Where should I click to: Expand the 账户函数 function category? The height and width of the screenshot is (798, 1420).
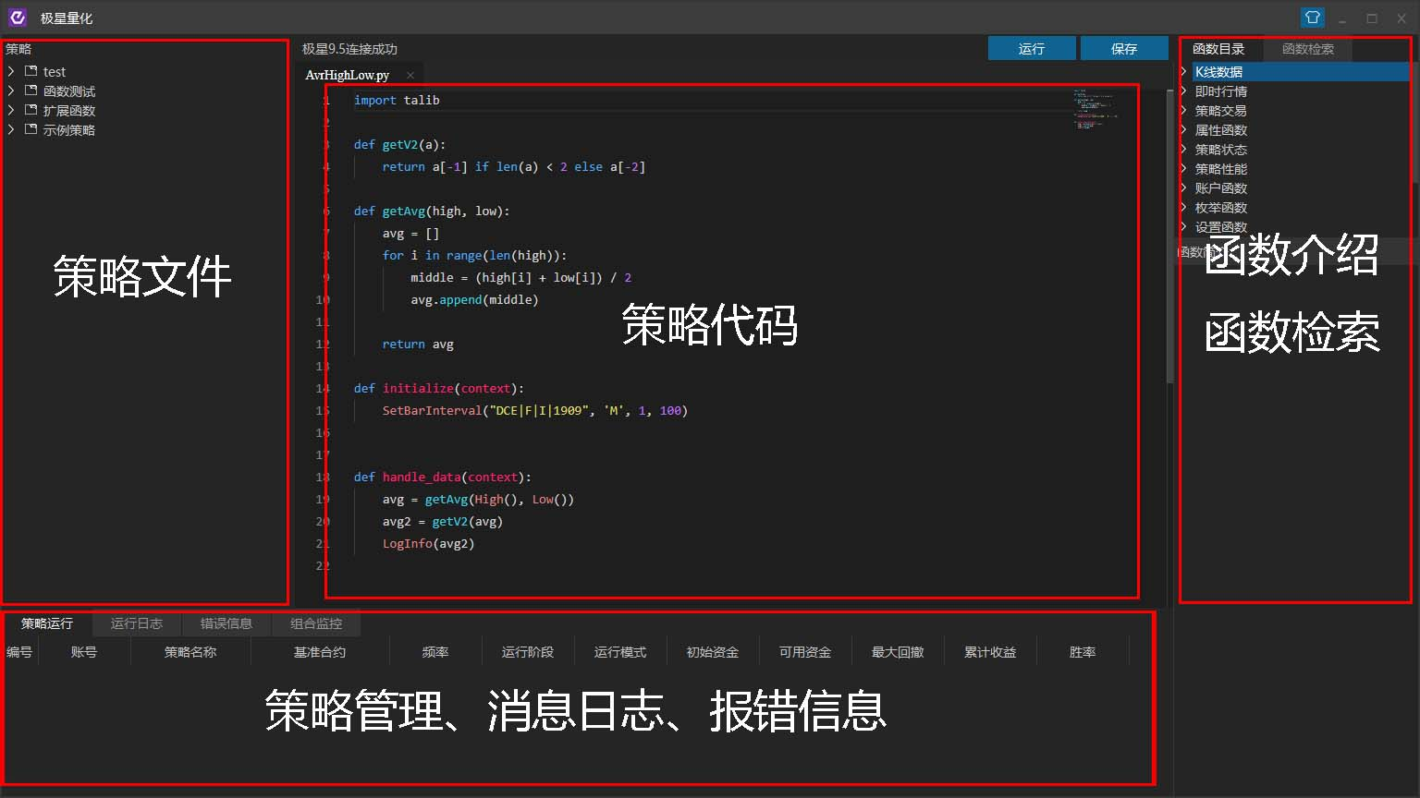1184,187
